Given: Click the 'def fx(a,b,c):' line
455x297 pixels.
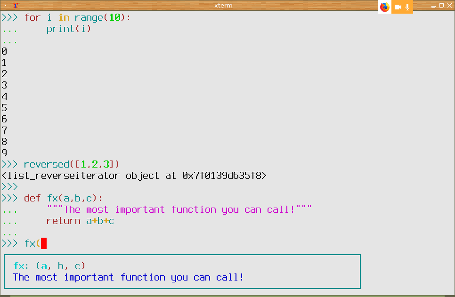Looking at the screenshot, I should click(63, 198).
